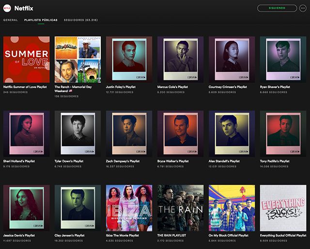Image resolution: width=310 pixels, height=249 pixels.
Task: Click THE RAIN PLAYLIST cover art
Action: pyautogui.click(x=180, y=207)
